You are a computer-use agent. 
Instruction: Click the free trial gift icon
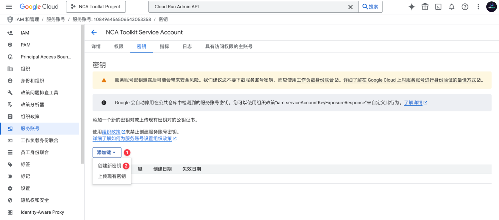[x=425, y=7]
